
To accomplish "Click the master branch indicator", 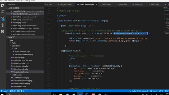I will (x=4, y=91).
